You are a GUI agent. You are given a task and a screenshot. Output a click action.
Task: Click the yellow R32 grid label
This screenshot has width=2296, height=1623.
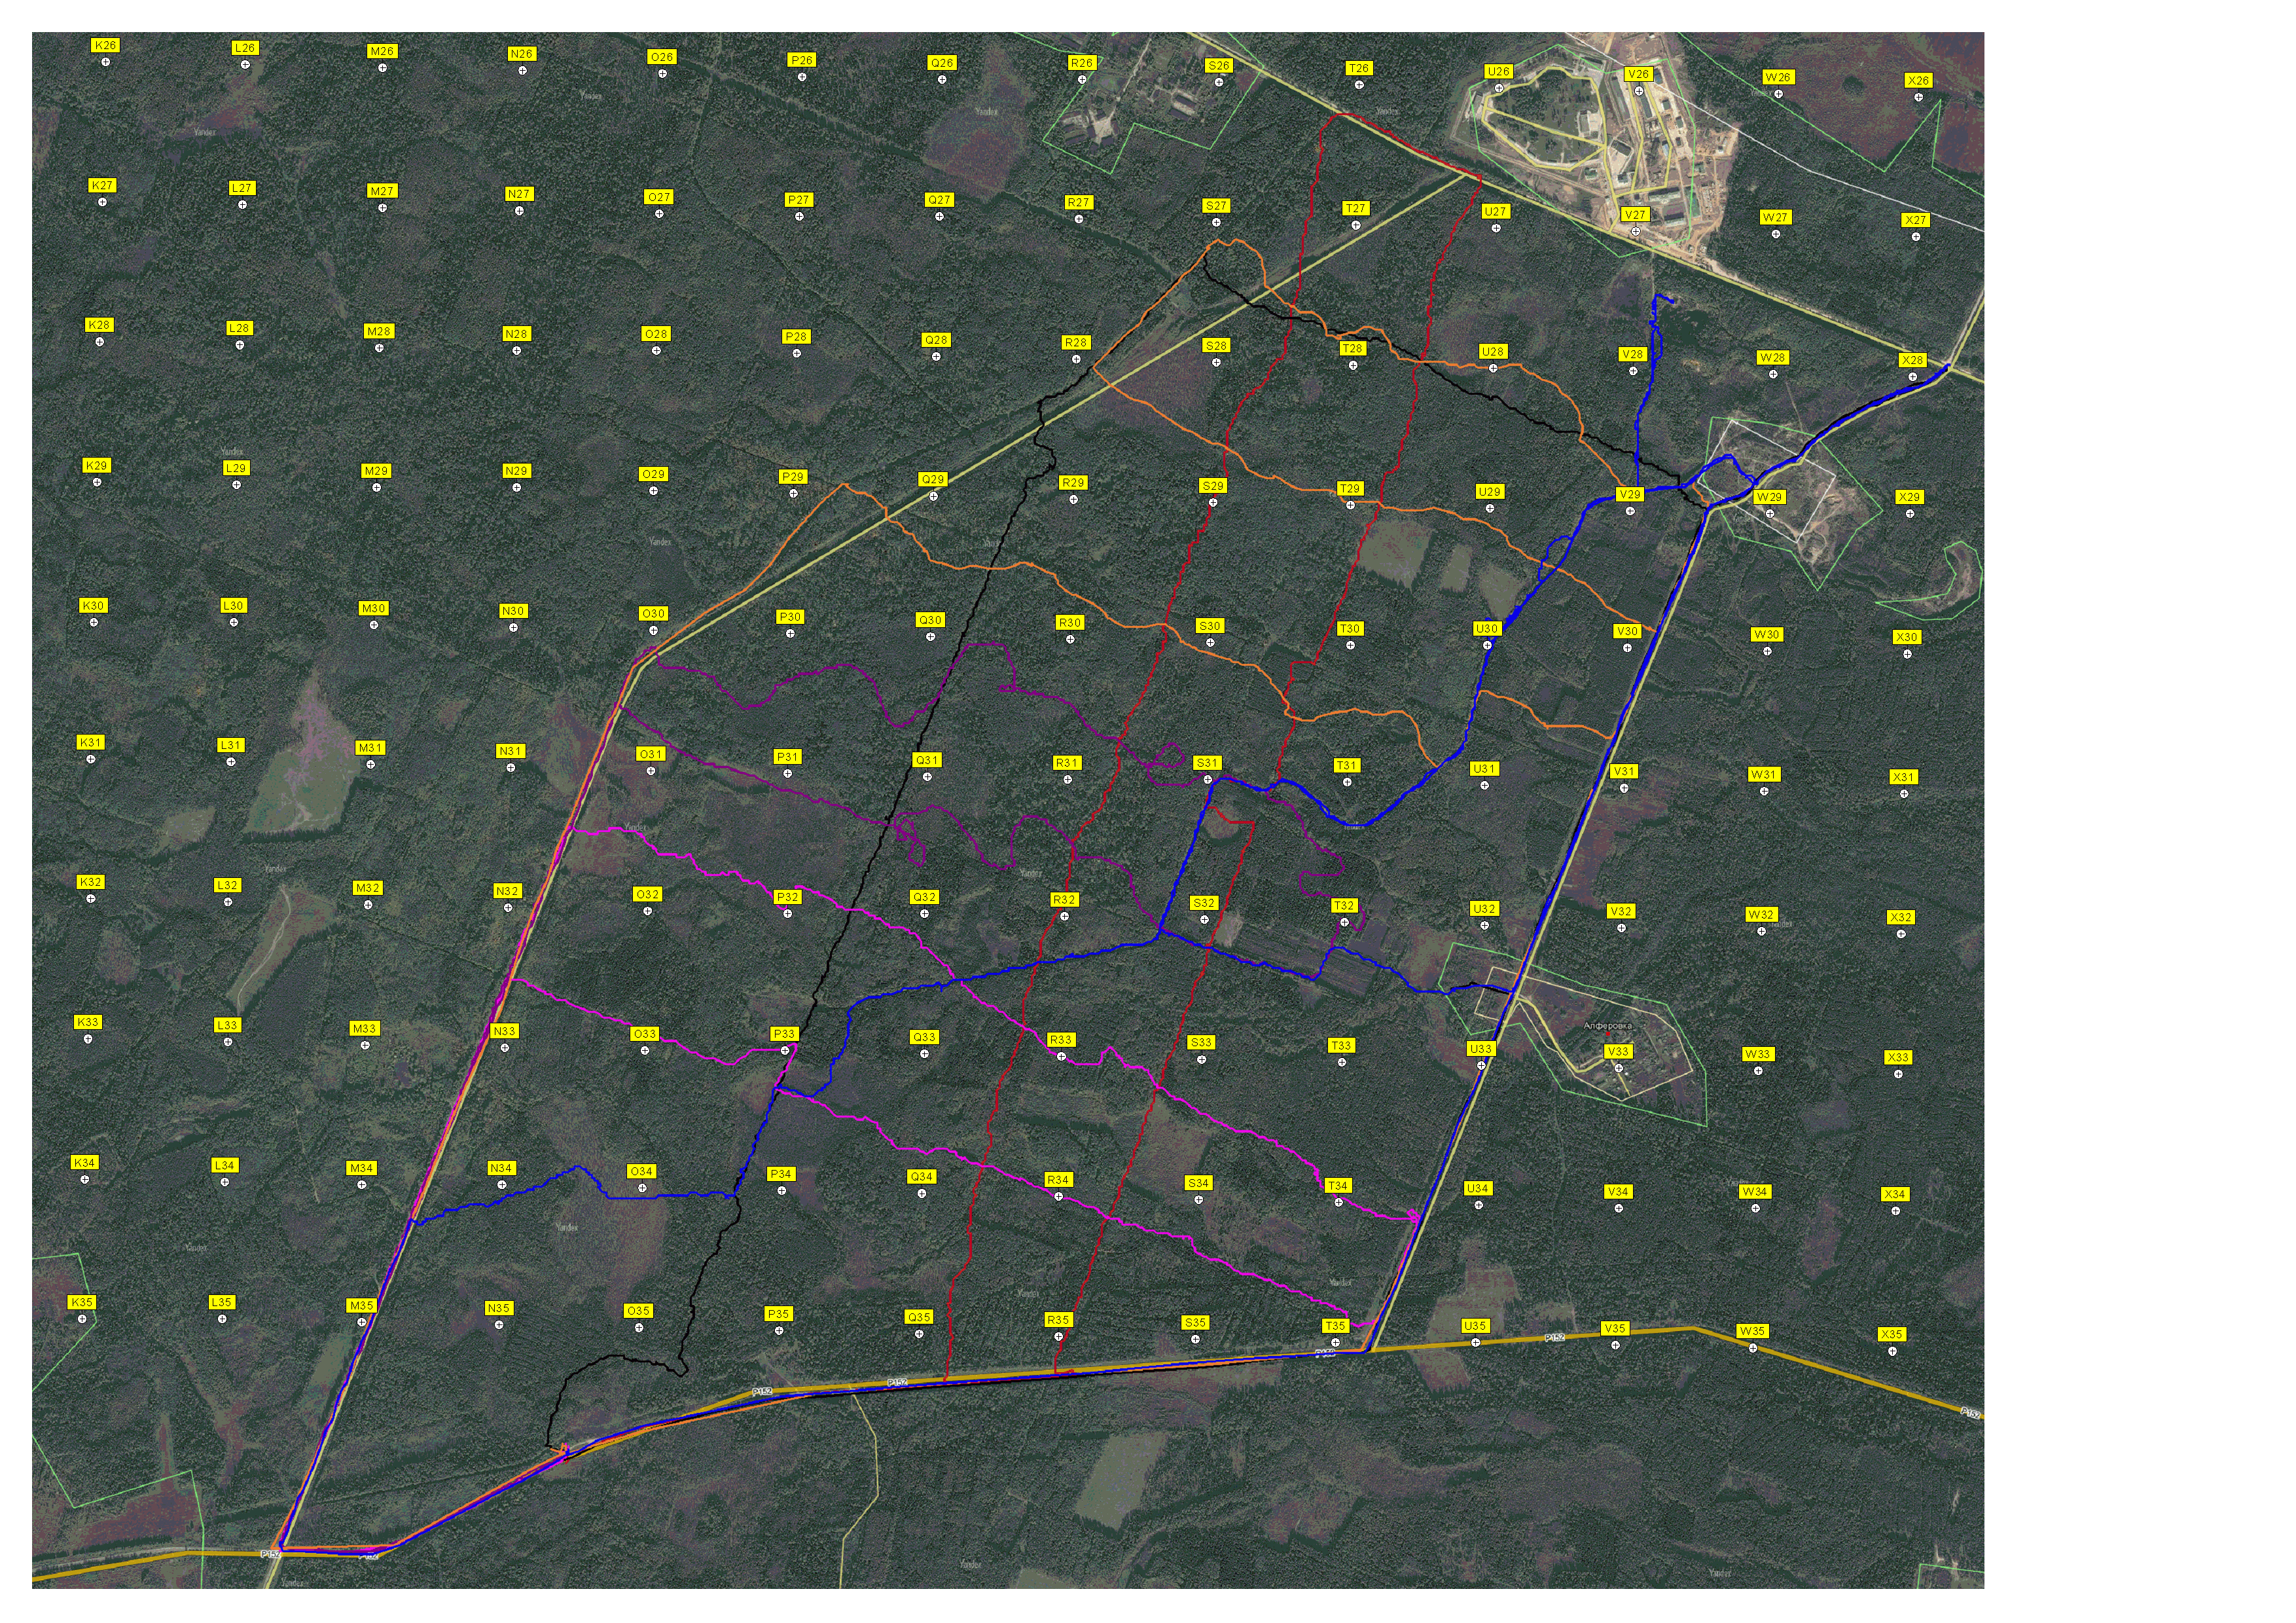tap(1064, 900)
